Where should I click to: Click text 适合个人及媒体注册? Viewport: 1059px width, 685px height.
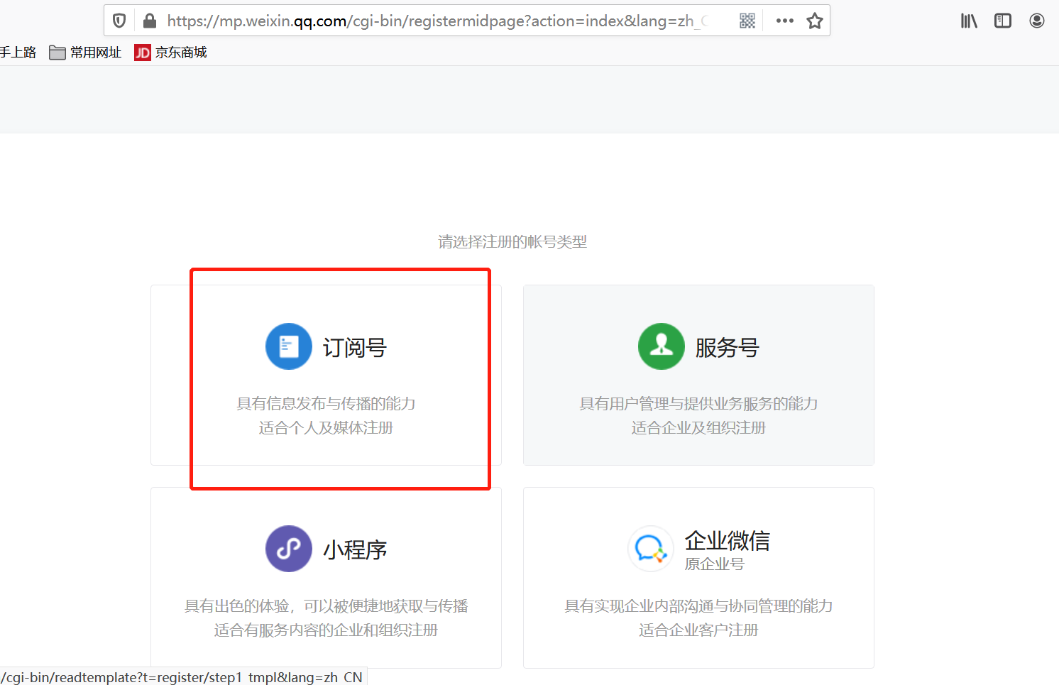point(326,428)
